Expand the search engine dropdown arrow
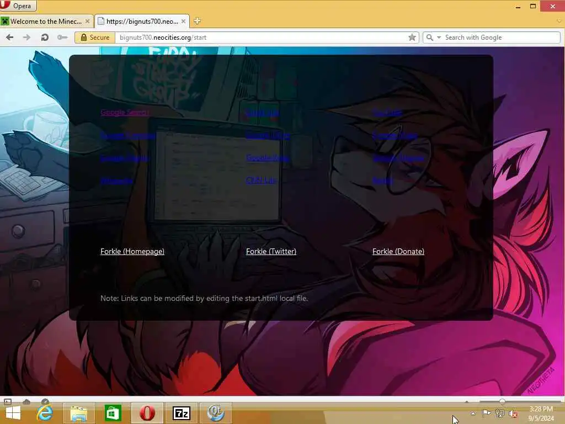This screenshot has height=424, width=565. point(439,38)
